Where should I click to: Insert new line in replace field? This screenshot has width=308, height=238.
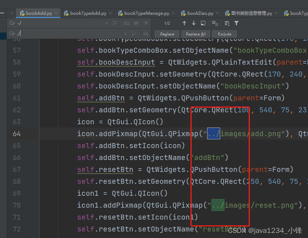pos(133,34)
